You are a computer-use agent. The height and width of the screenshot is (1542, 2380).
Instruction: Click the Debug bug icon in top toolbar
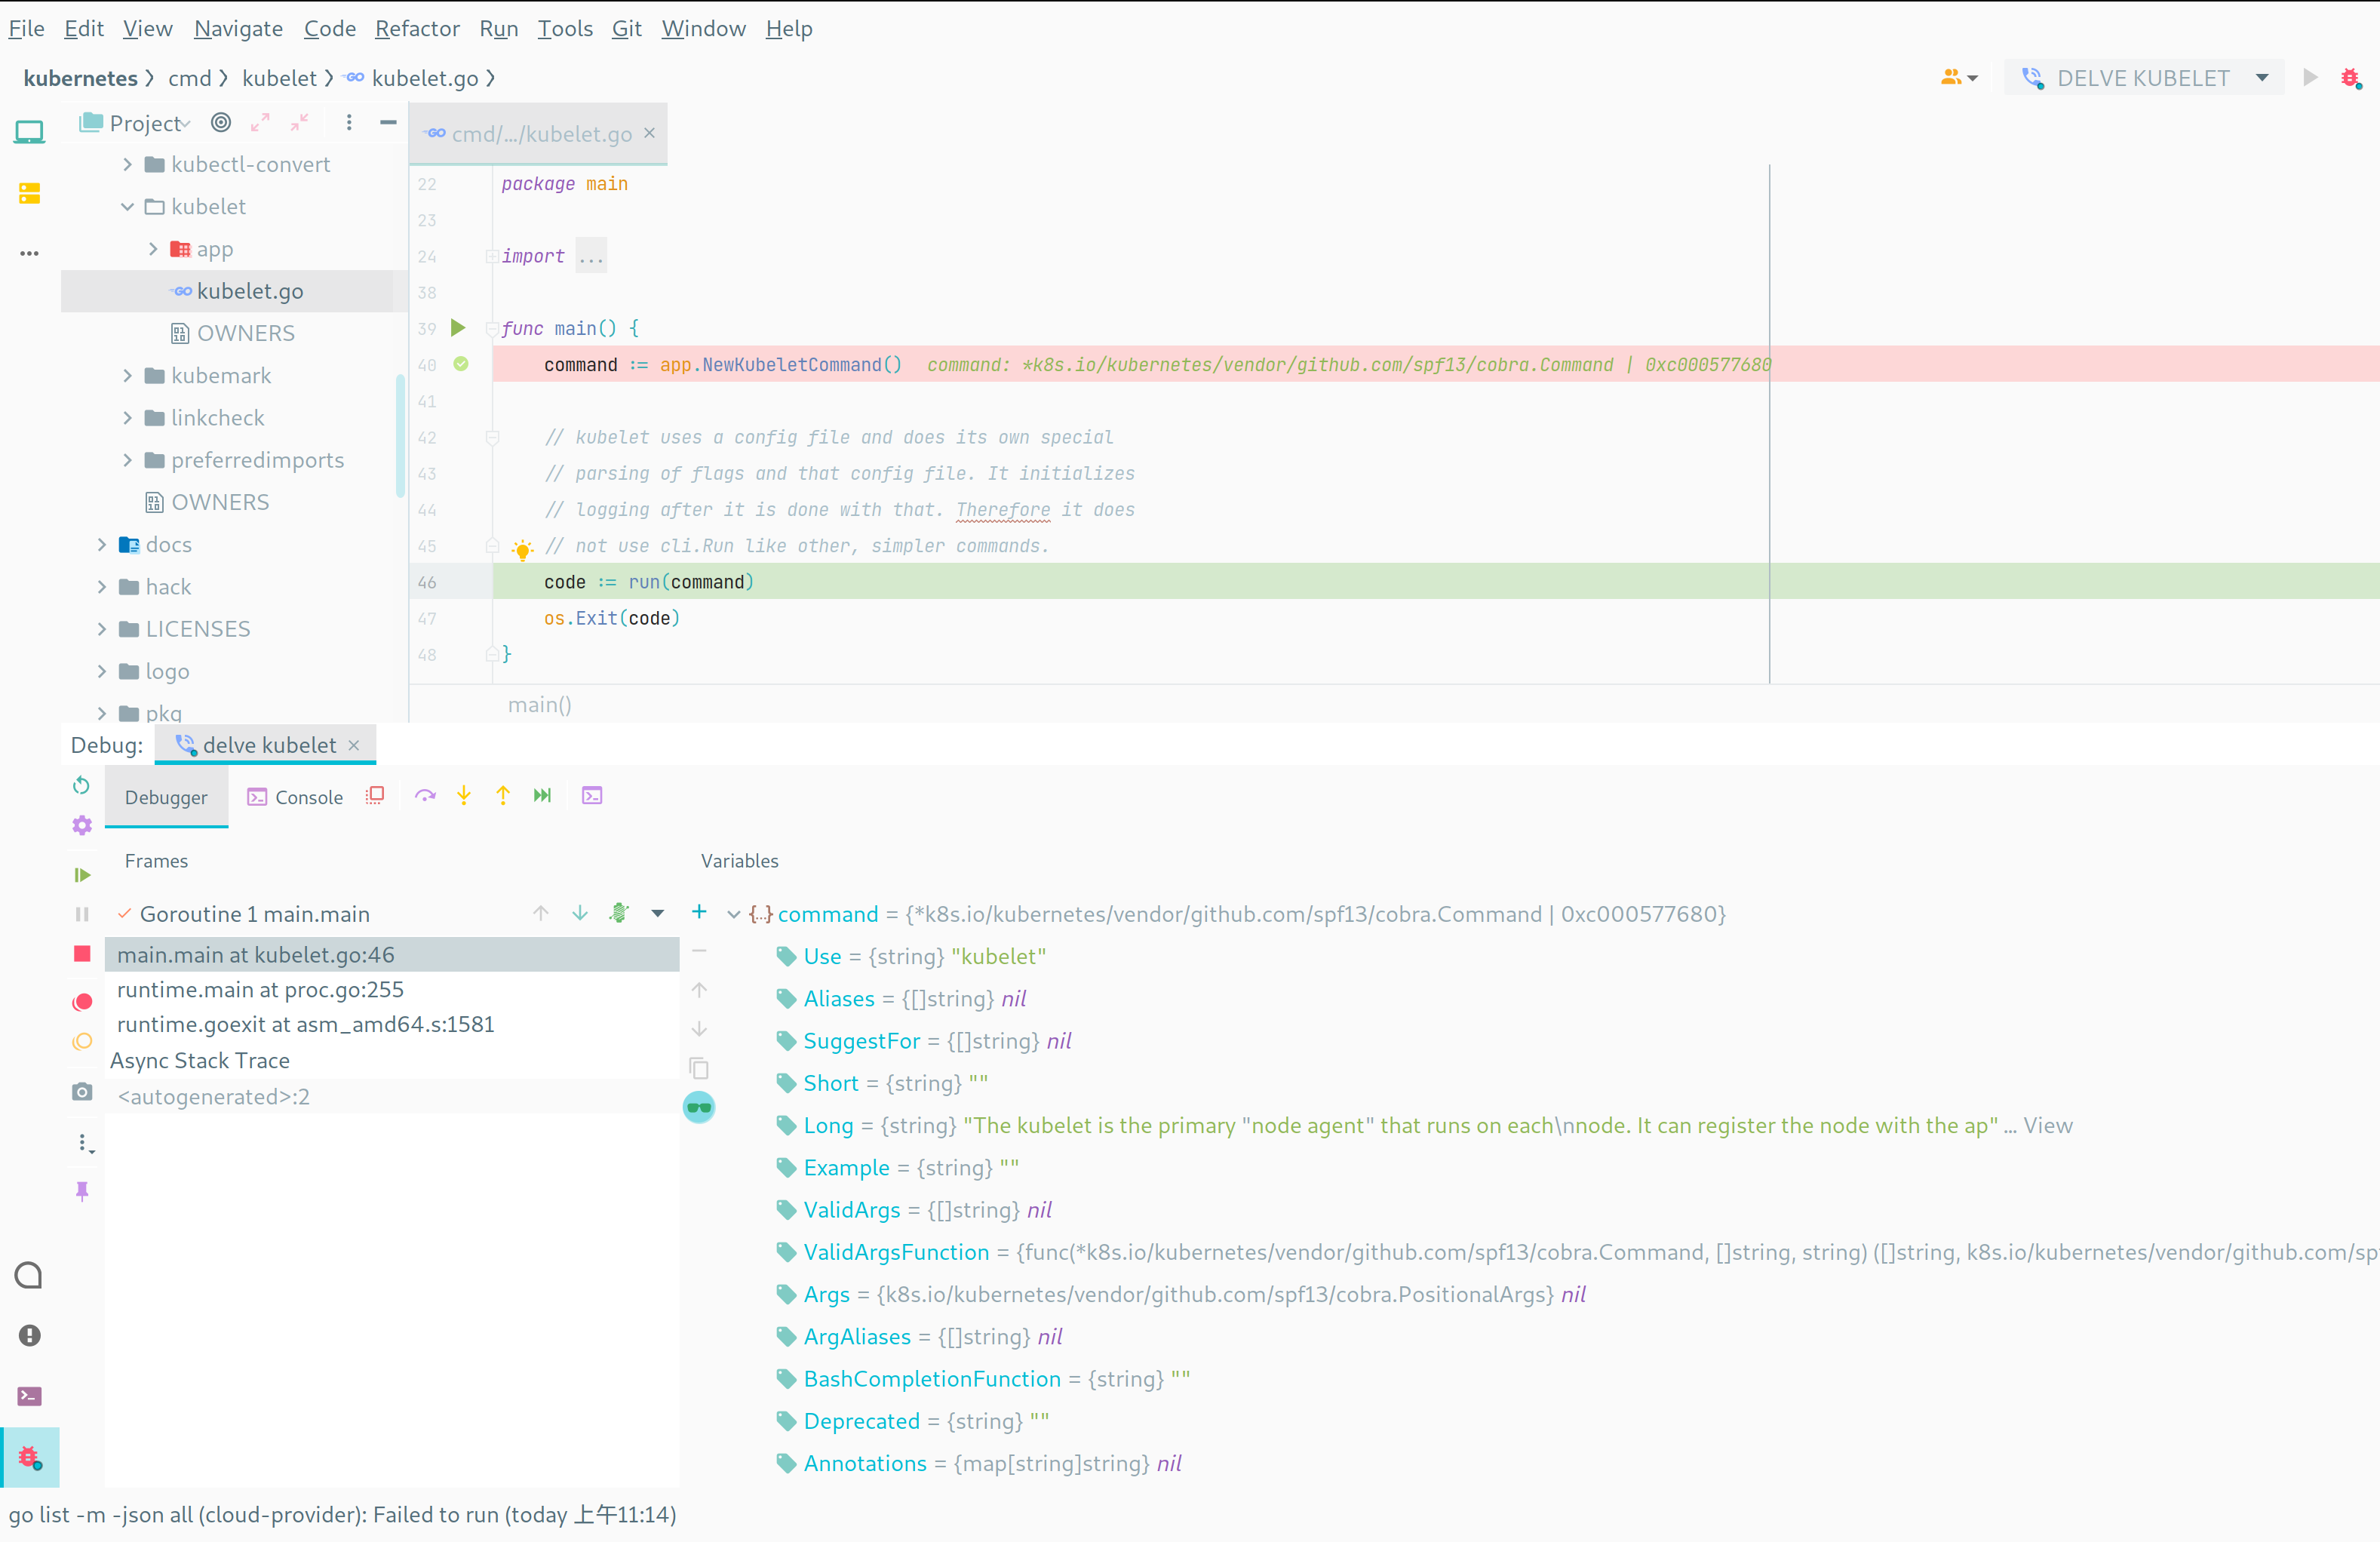coord(2350,78)
